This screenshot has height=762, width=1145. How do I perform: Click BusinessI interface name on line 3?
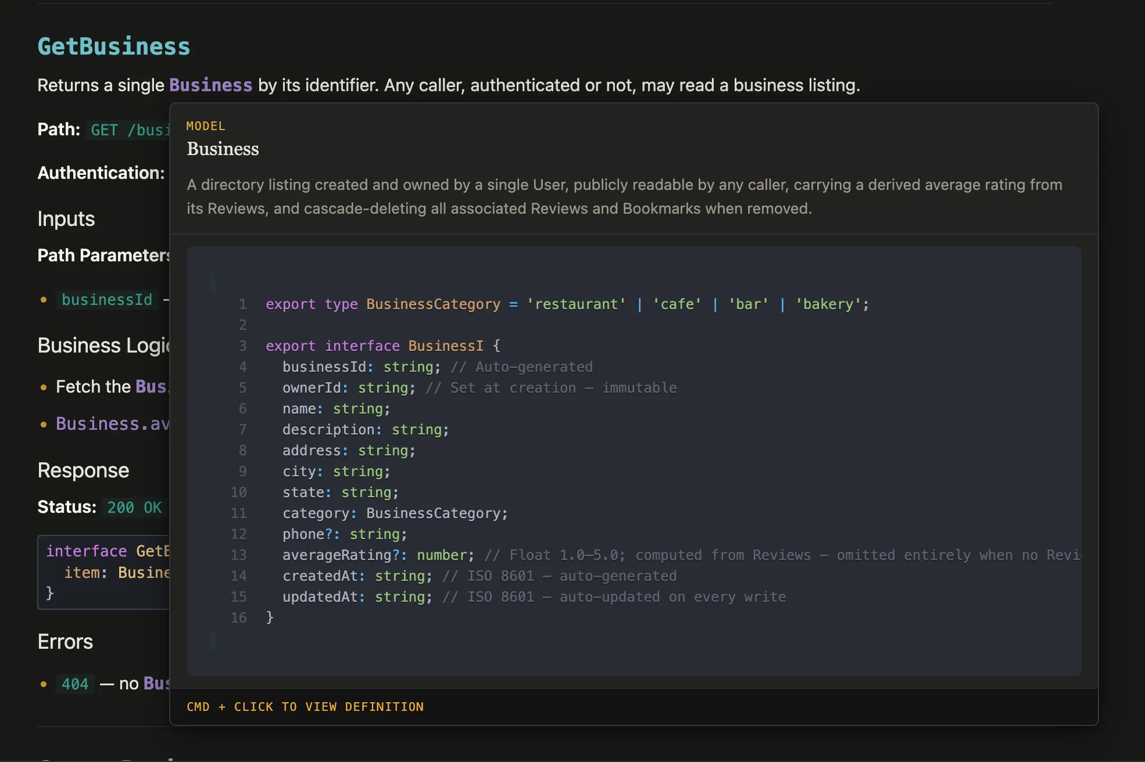tap(446, 346)
